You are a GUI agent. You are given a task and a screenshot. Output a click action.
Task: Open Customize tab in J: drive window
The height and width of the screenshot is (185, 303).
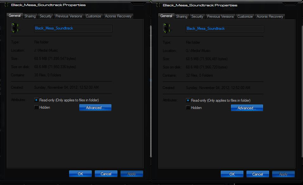point(93,16)
